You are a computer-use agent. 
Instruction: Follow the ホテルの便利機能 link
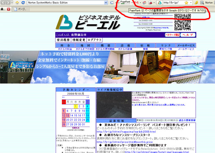[105, 49]
